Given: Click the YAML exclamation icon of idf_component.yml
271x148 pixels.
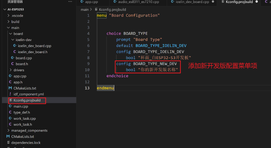Looking at the screenshot, I should click(10, 94).
